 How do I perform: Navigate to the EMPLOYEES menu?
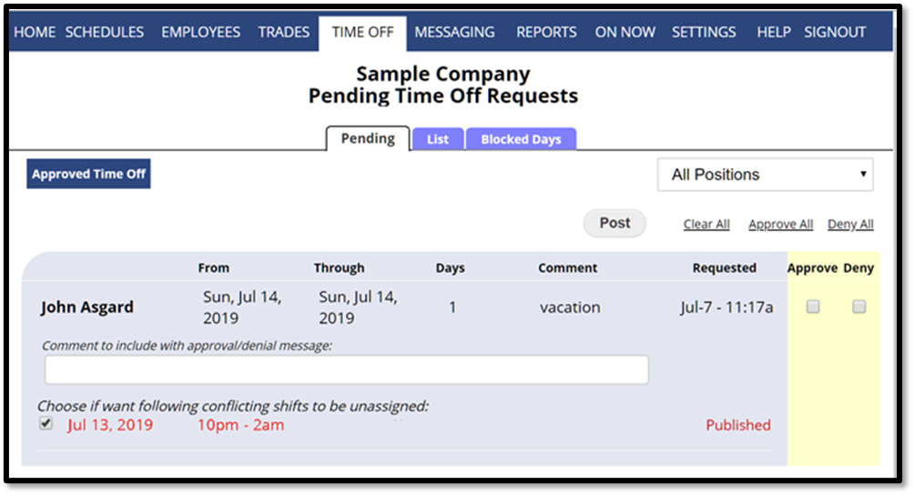(x=200, y=32)
